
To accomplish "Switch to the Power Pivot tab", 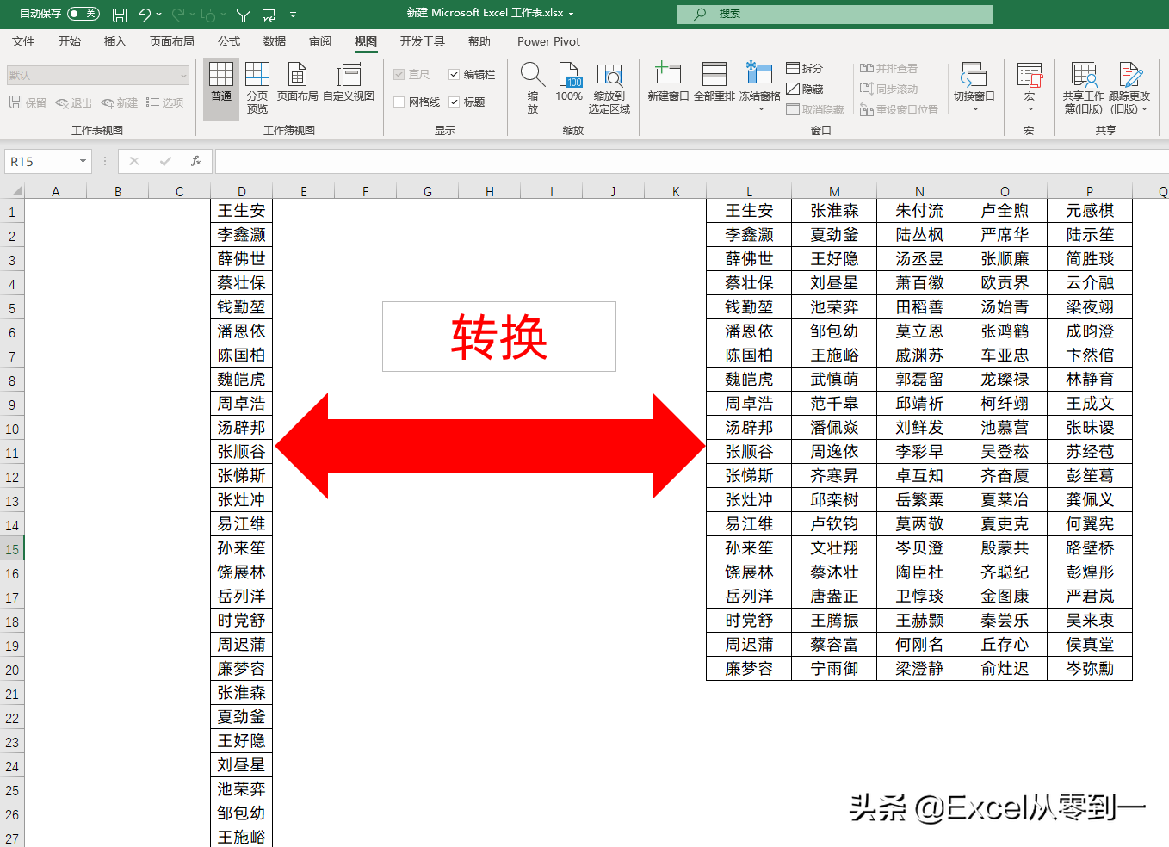I will pos(548,41).
